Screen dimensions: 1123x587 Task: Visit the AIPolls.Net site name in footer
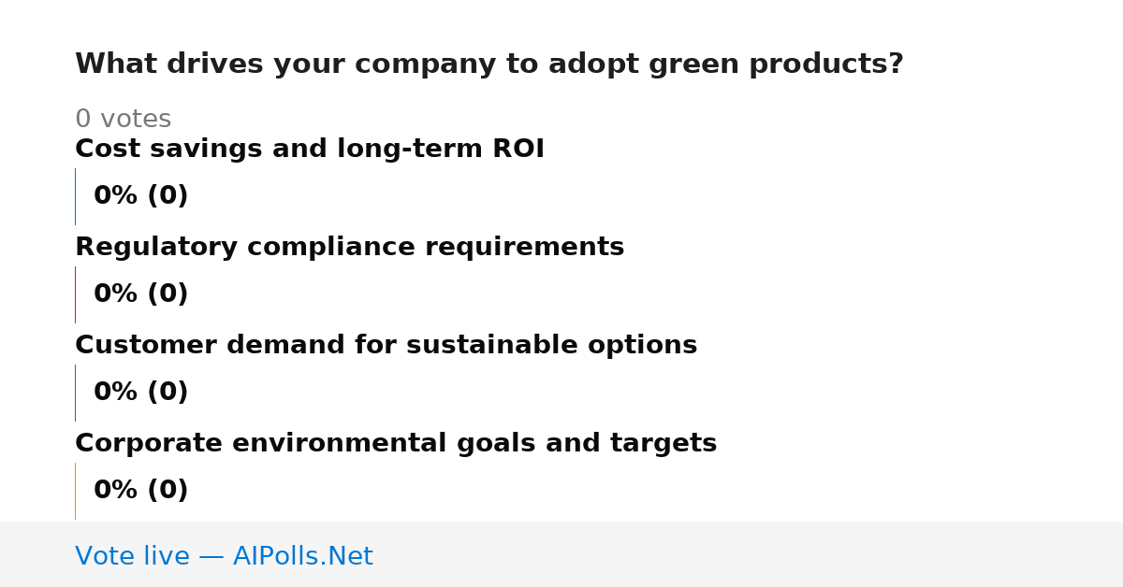[302, 556]
